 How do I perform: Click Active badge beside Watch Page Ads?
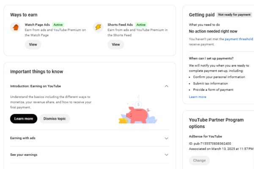point(58,25)
